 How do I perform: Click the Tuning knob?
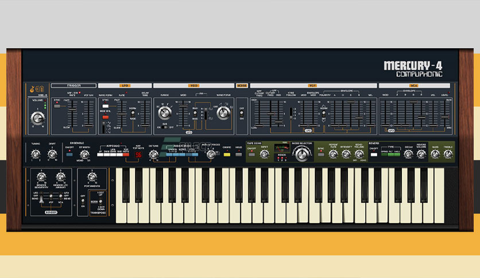[x=36, y=154]
